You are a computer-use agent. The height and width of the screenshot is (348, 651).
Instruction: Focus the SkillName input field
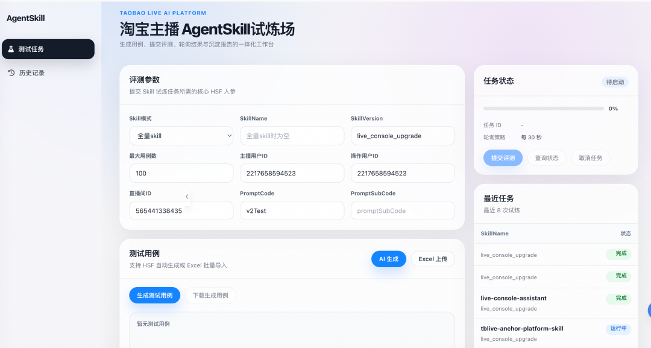click(292, 136)
